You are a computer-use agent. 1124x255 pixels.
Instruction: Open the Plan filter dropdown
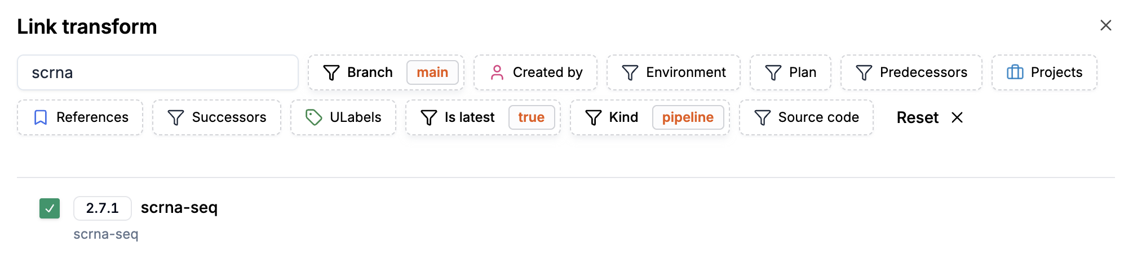pos(790,72)
